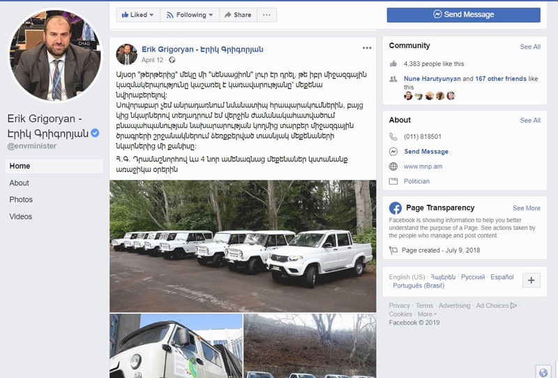Expand the More footer dropdown
The height and width of the screenshot is (378, 558).
(x=427, y=314)
